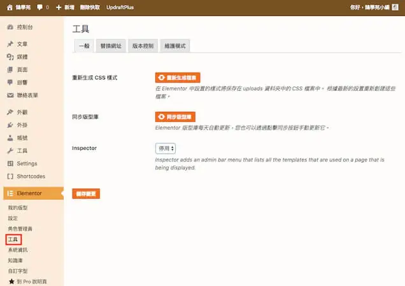Image resolution: width=405 pixels, height=286 pixels.
Task: Click the Inspector label text
Action: (x=85, y=148)
